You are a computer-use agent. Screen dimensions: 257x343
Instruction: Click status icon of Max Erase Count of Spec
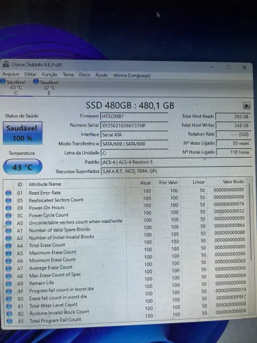pos(9,276)
